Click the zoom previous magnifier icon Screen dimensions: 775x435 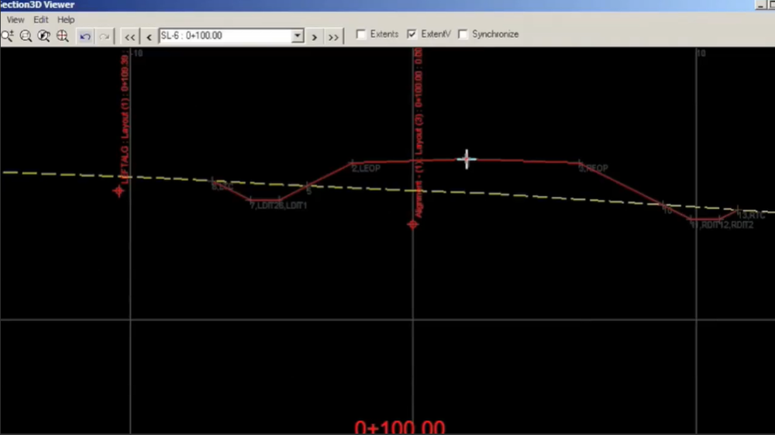44,36
